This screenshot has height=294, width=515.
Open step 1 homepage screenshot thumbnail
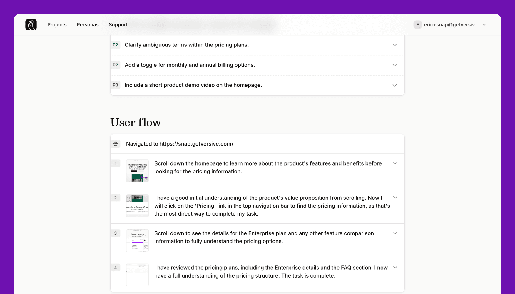(x=137, y=171)
